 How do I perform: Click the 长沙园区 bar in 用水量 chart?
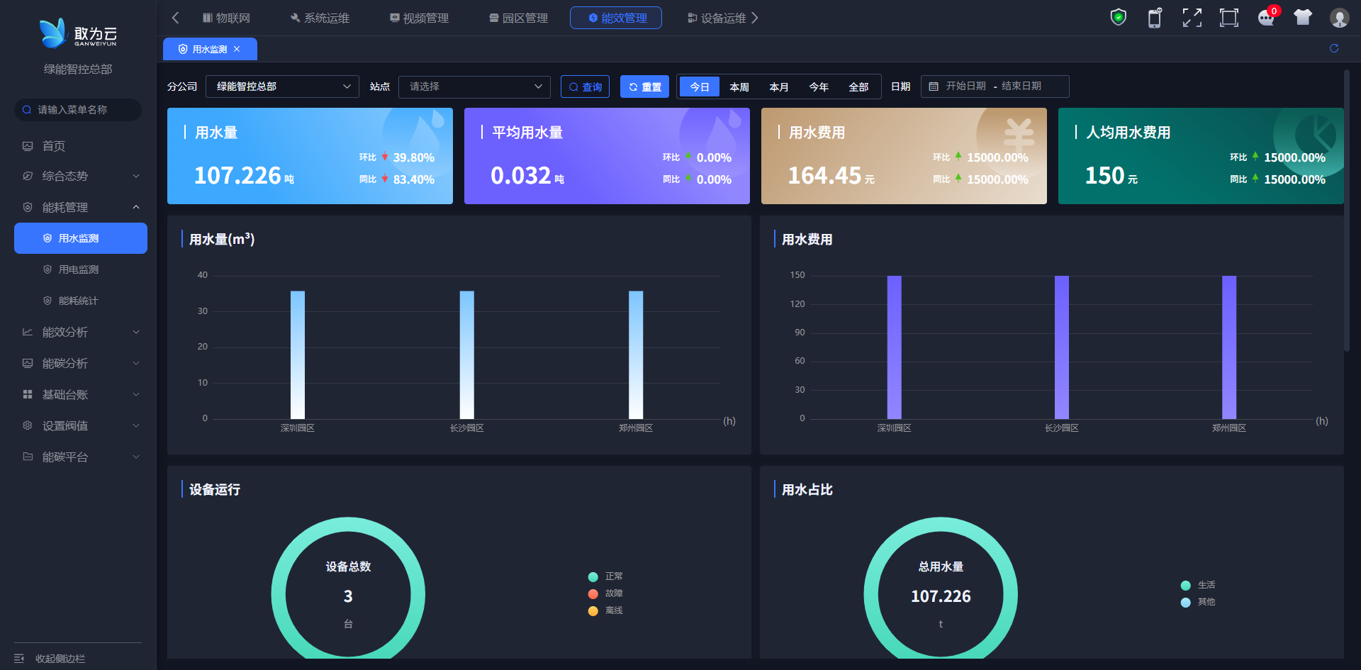click(x=467, y=354)
